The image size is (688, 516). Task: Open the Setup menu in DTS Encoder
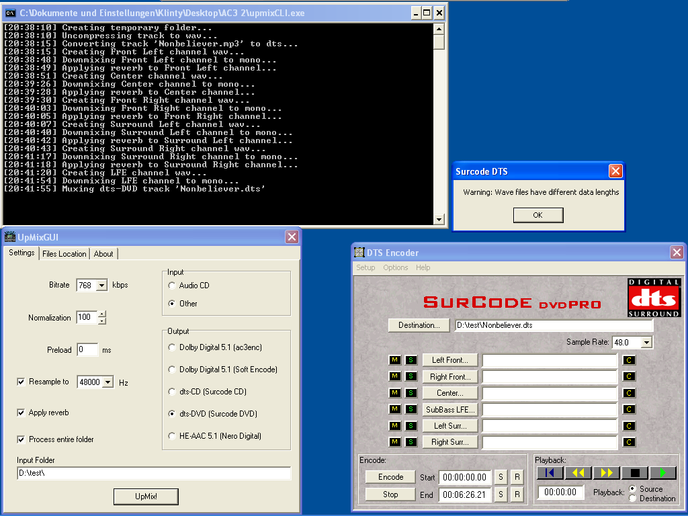[x=365, y=267]
